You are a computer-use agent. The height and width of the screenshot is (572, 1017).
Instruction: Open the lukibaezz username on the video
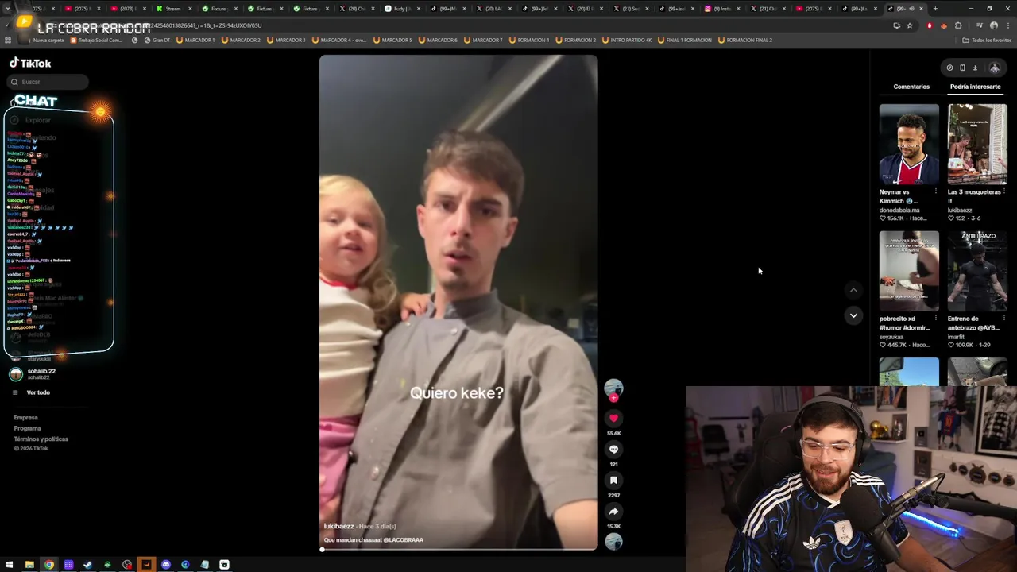[338, 526]
